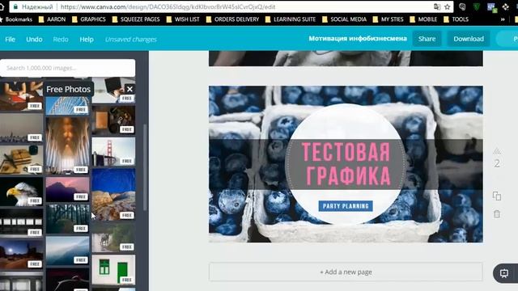The height and width of the screenshot is (291, 518).
Task: Click the Share button
Action: (427, 39)
